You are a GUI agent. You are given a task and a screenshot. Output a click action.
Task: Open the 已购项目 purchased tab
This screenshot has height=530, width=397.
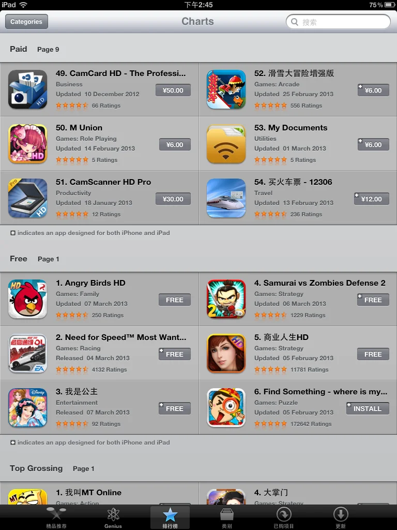(284, 518)
